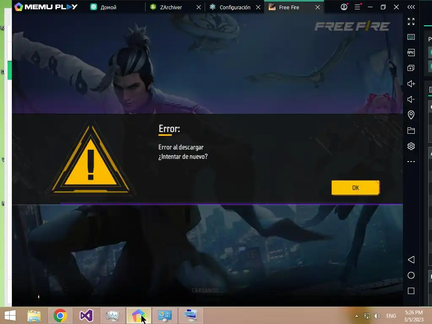Restore down the MEmu window

383,7
